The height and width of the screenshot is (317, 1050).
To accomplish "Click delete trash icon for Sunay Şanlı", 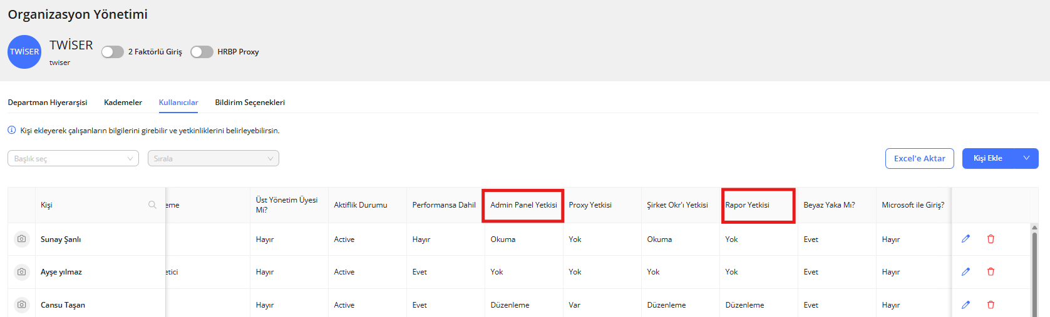I will pos(991,239).
